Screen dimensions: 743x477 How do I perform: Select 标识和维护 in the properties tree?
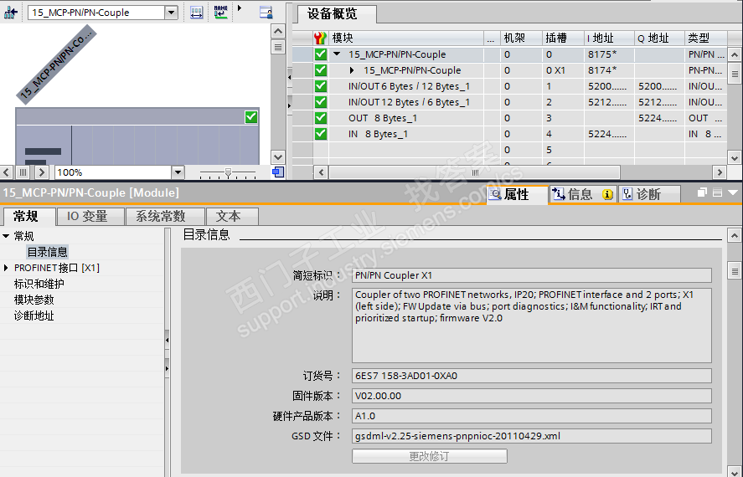coord(39,284)
